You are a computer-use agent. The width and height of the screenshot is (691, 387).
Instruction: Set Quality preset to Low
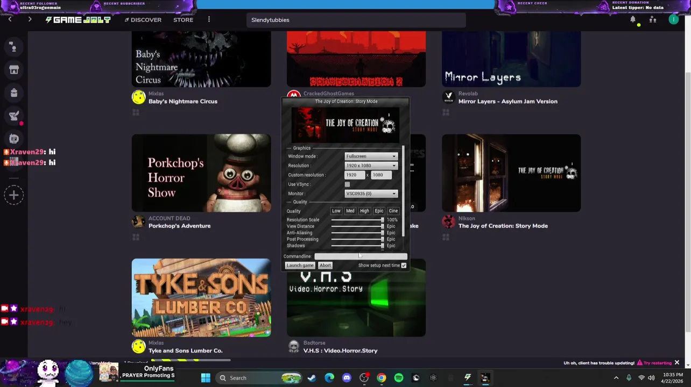(x=336, y=211)
